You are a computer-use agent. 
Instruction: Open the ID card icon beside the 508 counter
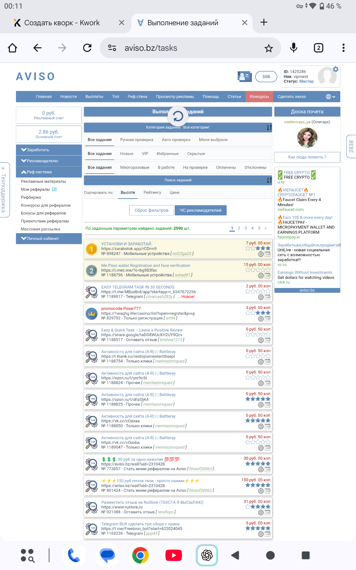click(244, 77)
